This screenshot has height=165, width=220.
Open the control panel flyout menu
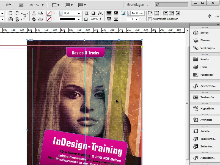(217, 16)
